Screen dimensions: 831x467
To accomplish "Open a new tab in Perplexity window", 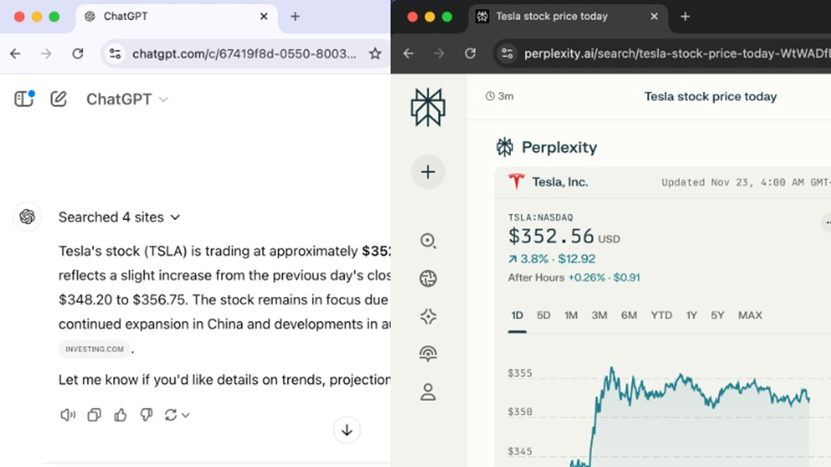I will pos(685,17).
